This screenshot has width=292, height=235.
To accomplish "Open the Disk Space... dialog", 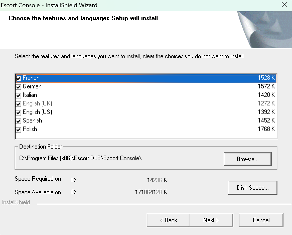I will (253, 188).
